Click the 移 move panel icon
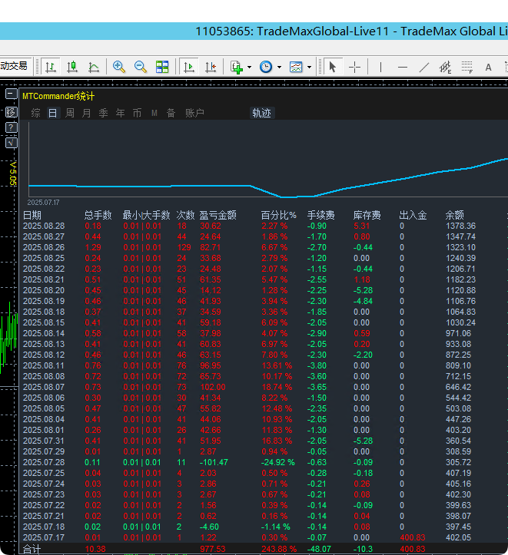The image size is (508, 555). (12, 112)
